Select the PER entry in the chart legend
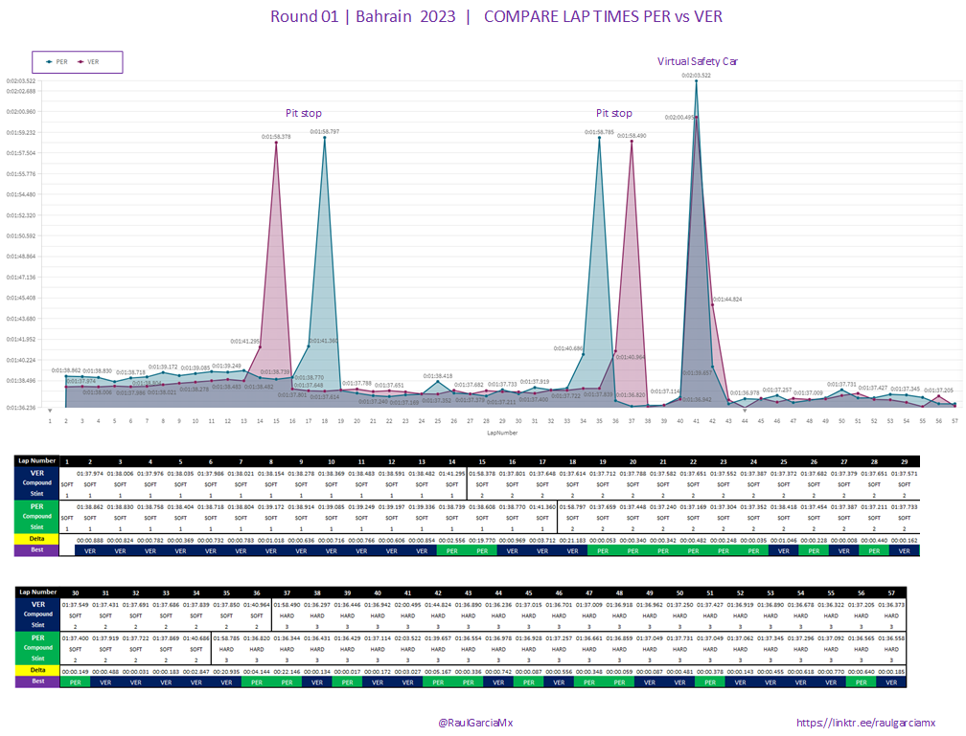Image resolution: width=966 pixels, height=736 pixels. pyautogui.click(x=57, y=62)
